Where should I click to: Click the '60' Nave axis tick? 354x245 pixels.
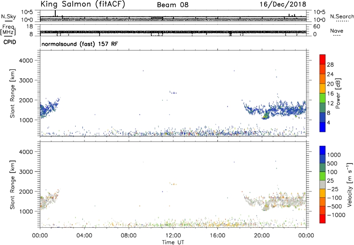tap(316, 27)
